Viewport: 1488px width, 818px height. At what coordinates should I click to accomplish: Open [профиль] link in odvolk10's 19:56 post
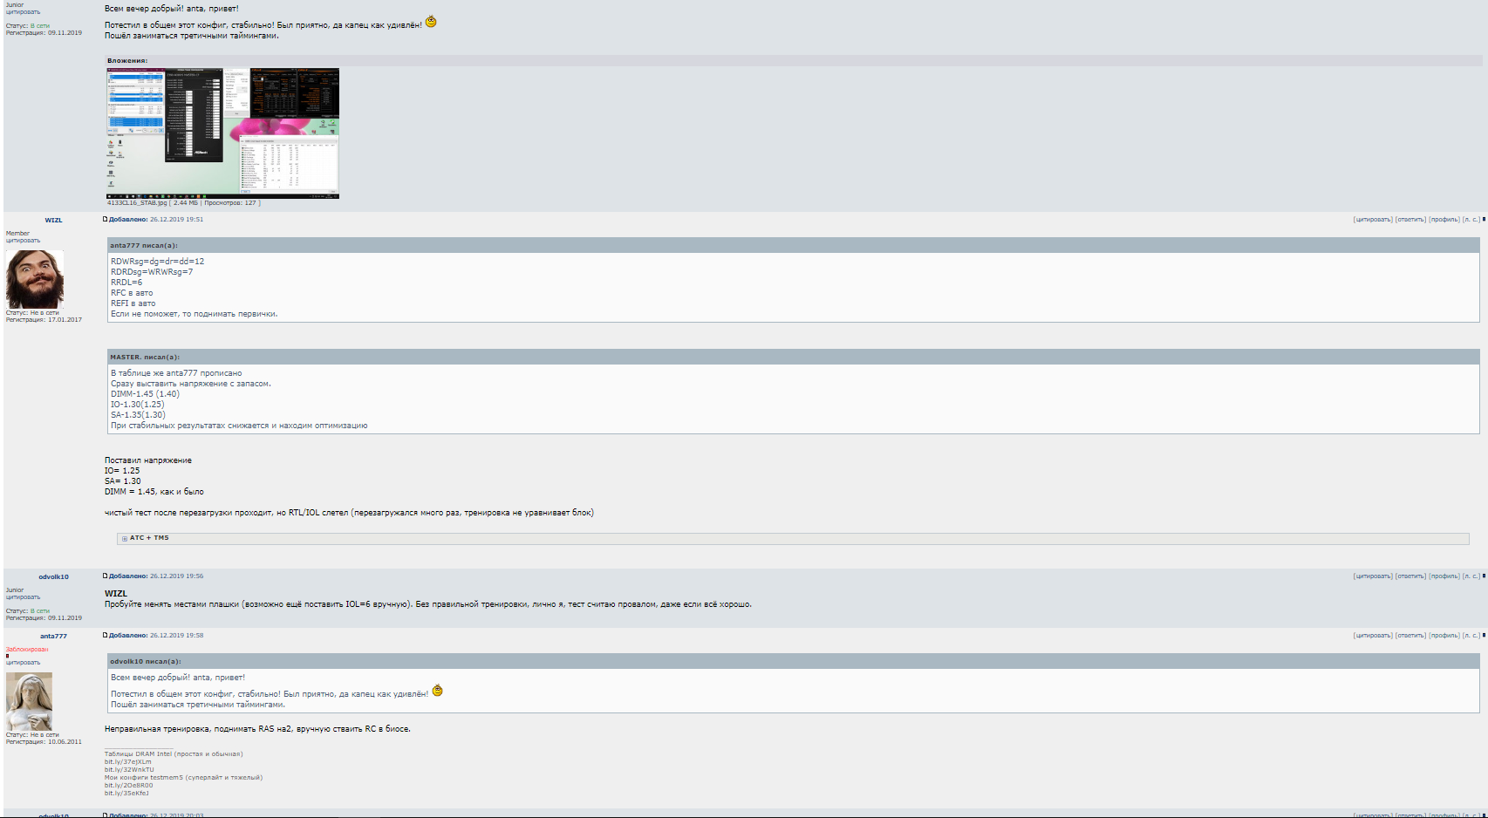pos(1444,576)
